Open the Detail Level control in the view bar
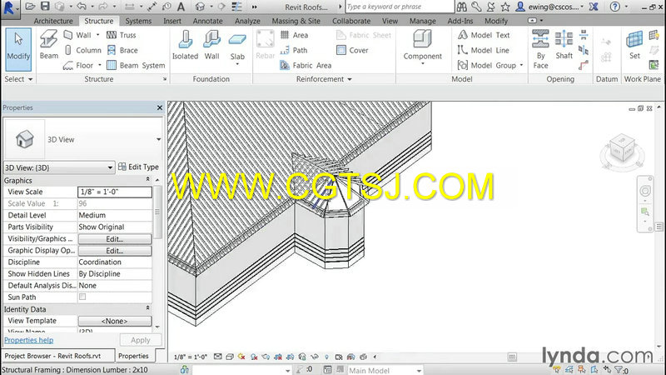Screen dimensions: 666x375 [x=217, y=357]
